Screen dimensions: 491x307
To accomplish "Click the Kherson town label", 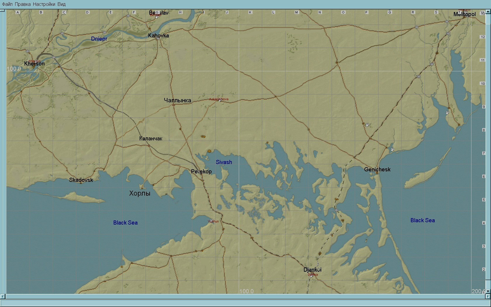I will pos(34,64).
